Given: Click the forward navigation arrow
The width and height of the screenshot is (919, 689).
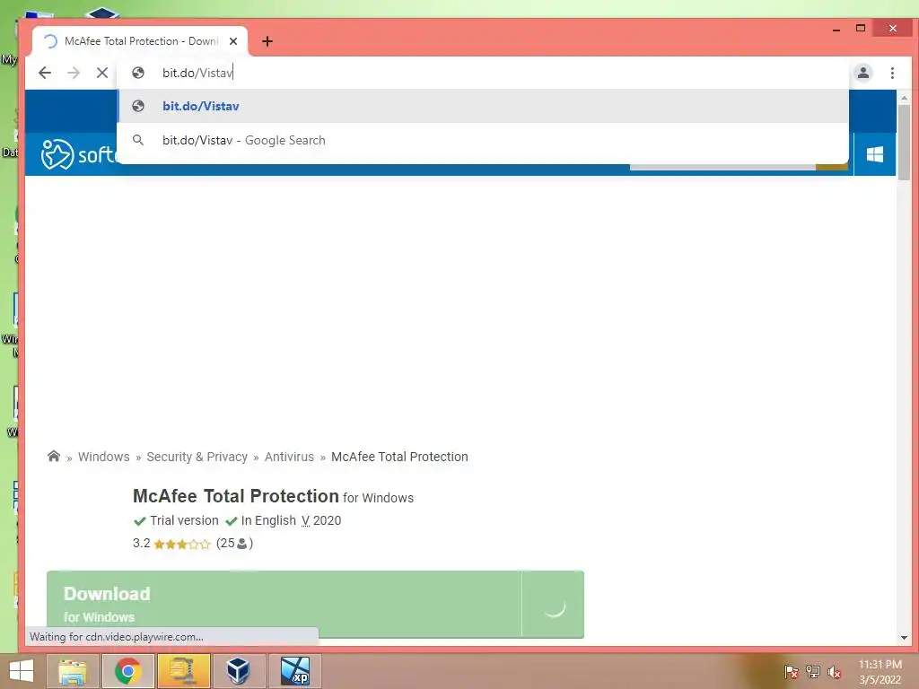Looking at the screenshot, I should coord(74,73).
